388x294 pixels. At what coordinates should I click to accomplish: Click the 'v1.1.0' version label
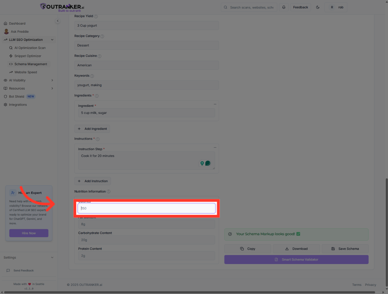tap(29, 289)
